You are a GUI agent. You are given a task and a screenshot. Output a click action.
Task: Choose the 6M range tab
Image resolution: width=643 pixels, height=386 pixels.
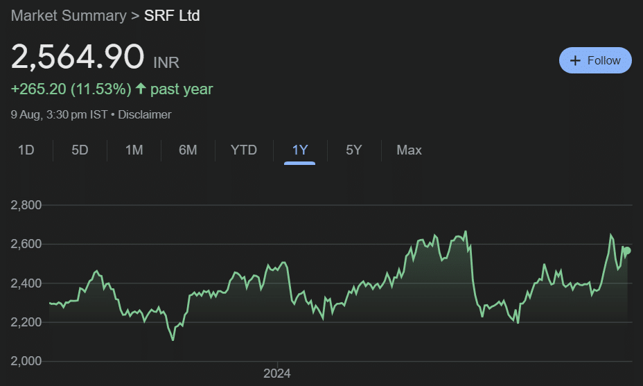tap(188, 150)
